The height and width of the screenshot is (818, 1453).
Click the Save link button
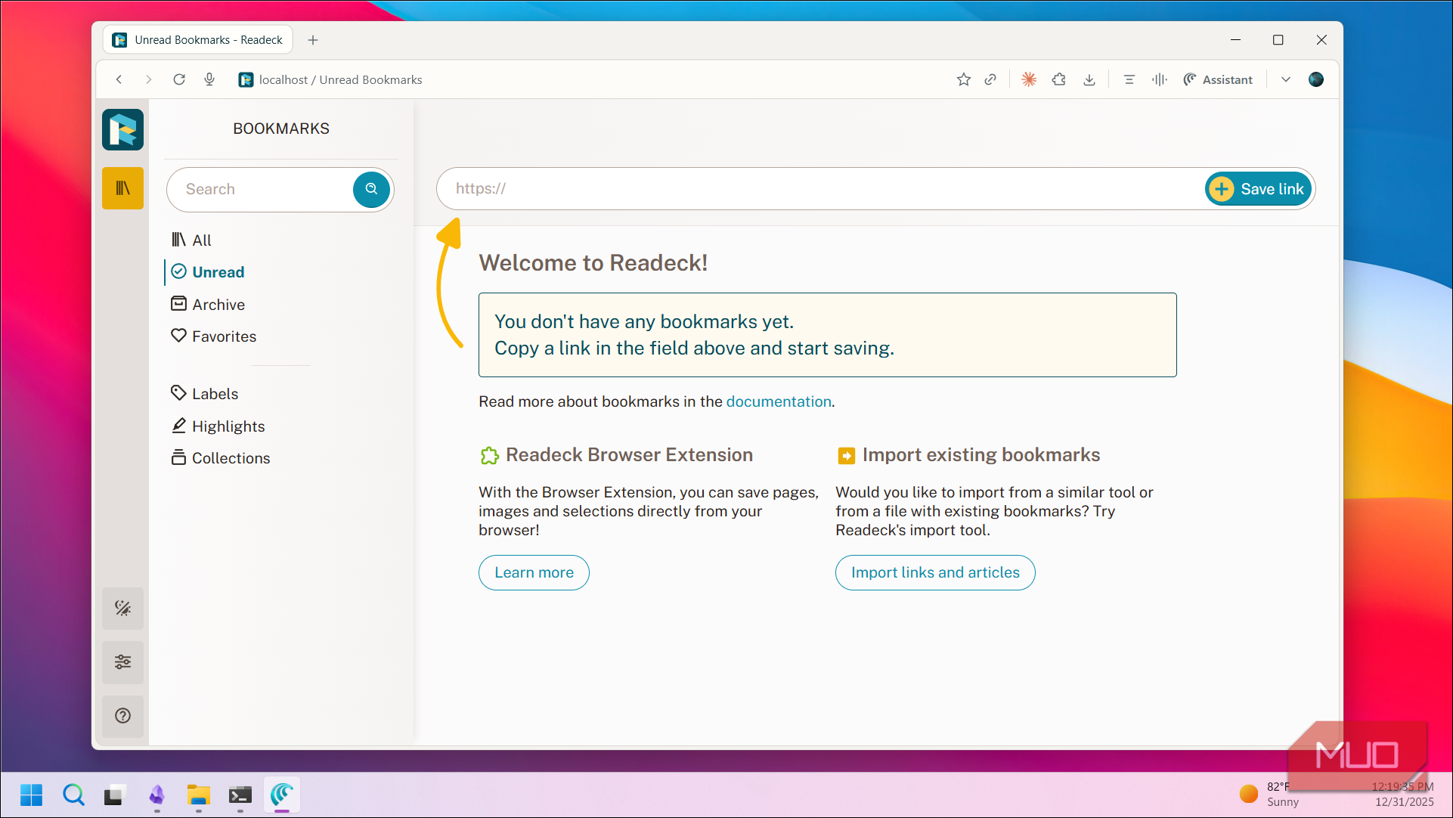coord(1258,189)
